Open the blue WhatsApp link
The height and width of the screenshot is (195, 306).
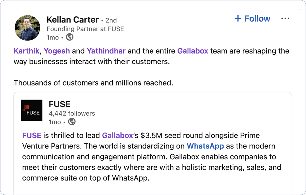click(205, 146)
